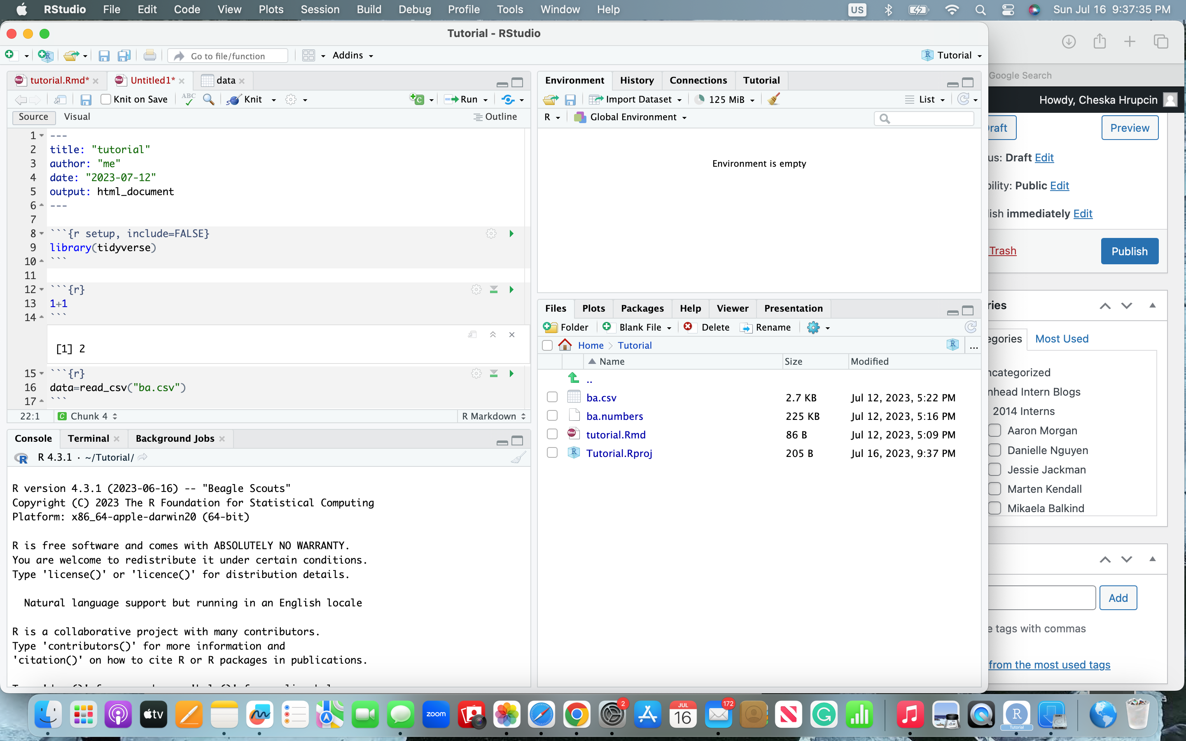Click the Find/Replace magnifier icon in editor
Viewport: 1186px width, 741px height.
click(x=209, y=100)
